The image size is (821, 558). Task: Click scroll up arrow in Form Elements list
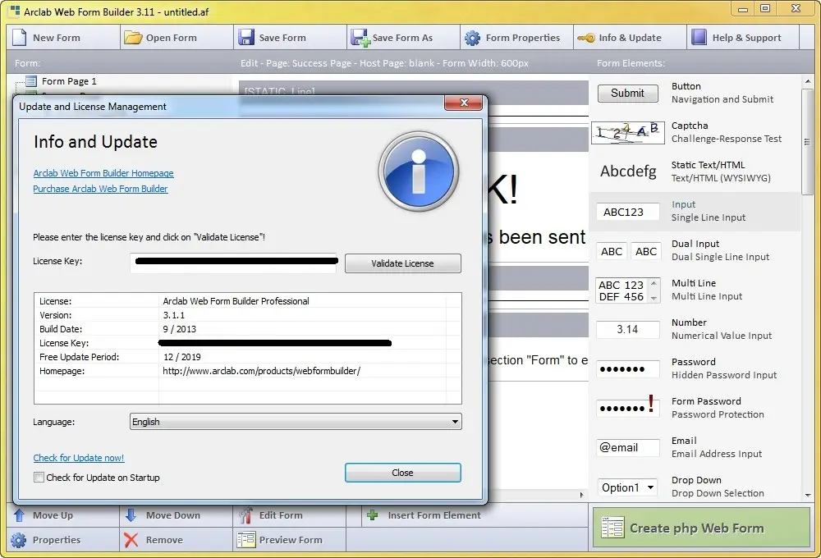pos(808,81)
